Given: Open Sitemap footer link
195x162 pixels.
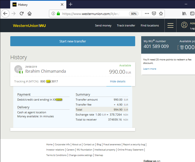Looking at the screenshot, I should pos(99,155).
